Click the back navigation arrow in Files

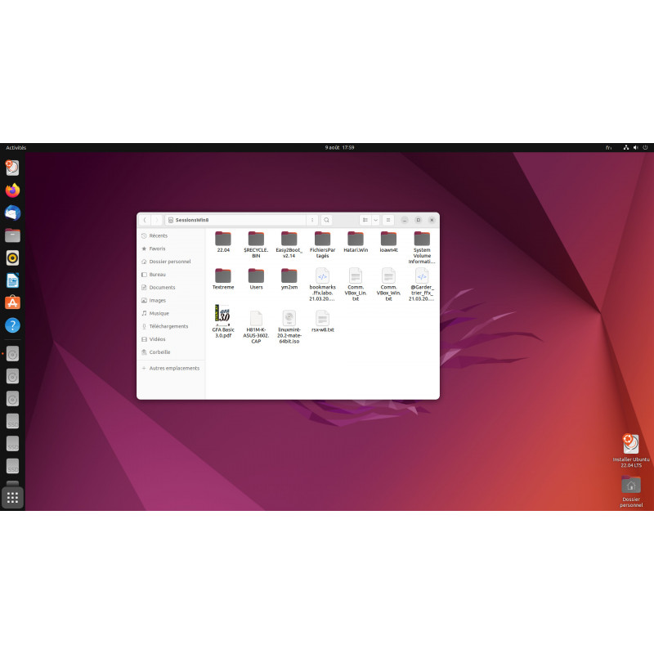[x=145, y=219]
